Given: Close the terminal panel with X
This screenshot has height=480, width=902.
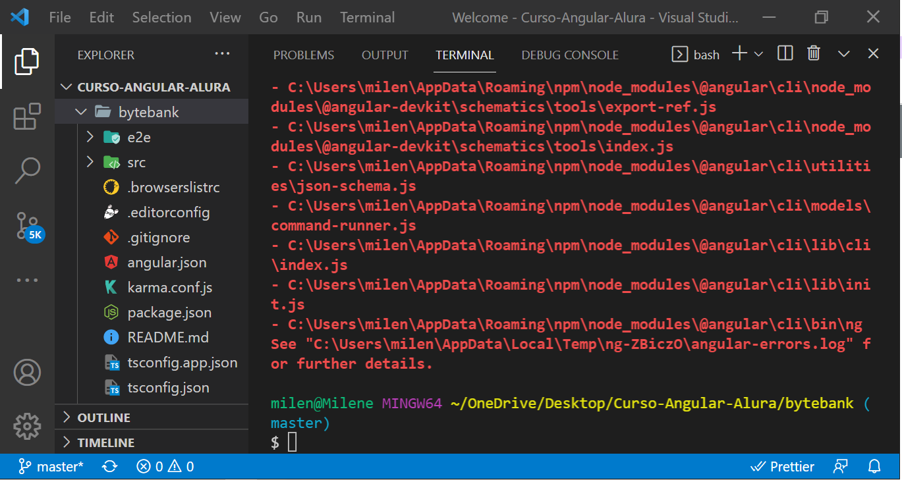Looking at the screenshot, I should point(873,54).
